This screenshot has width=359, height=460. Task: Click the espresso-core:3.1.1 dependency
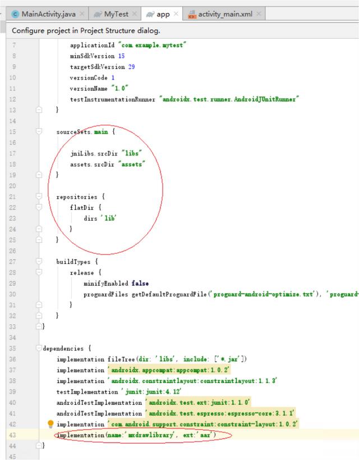coord(220,413)
